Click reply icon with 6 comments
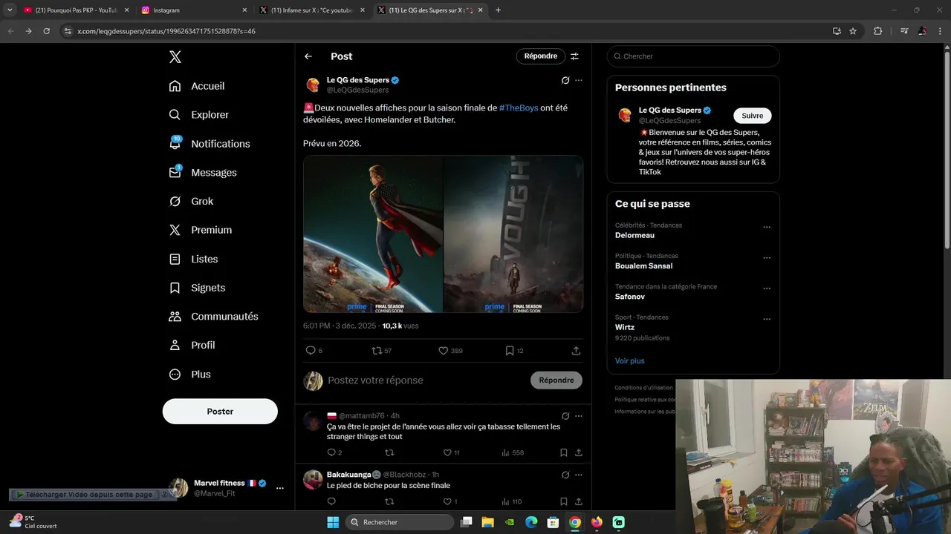Viewport: 951px width, 534px height. (x=311, y=351)
